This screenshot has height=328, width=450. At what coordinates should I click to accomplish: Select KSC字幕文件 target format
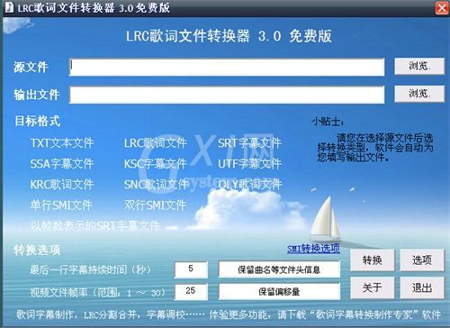coord(156,164)
